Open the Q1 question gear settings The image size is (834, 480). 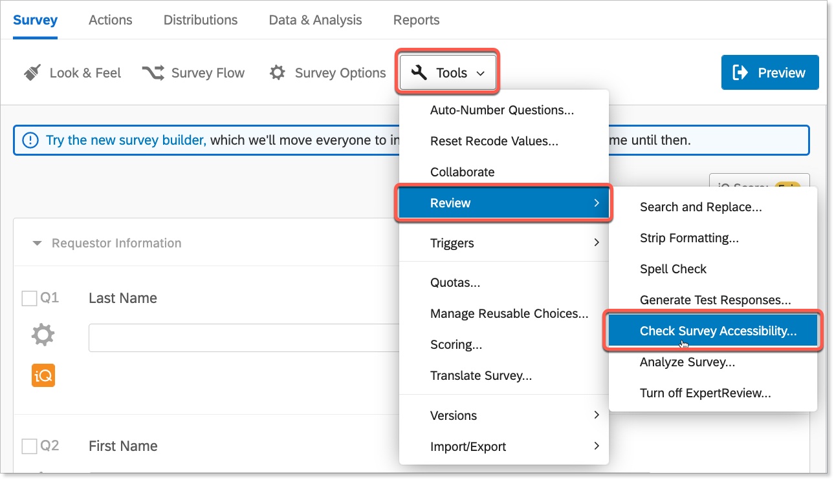[43, 335]
